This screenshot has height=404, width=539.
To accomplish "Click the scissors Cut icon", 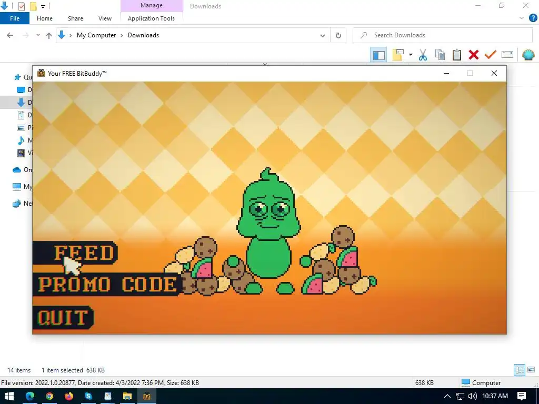I will coord(423,55).
